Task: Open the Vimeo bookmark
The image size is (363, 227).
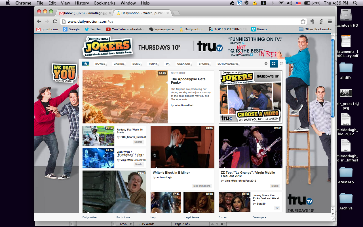Action: [x=259, y=29]
